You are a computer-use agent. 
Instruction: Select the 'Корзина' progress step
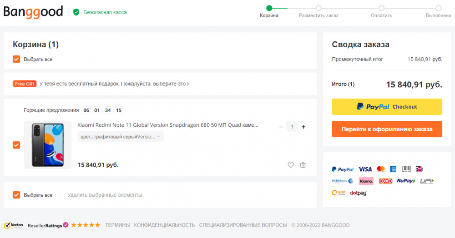click(269, 11)
